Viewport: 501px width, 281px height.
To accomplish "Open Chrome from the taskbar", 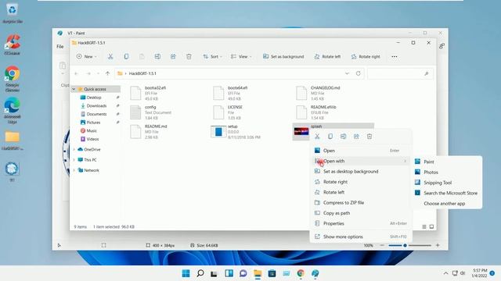I will pos(301,273).
